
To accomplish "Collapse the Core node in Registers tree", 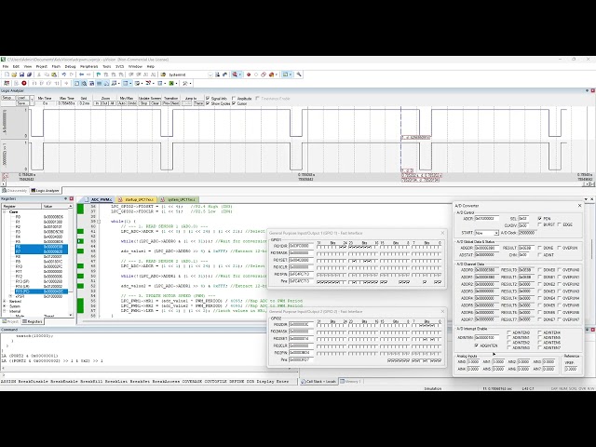I will pyautogui.click(x=5, y=211).
